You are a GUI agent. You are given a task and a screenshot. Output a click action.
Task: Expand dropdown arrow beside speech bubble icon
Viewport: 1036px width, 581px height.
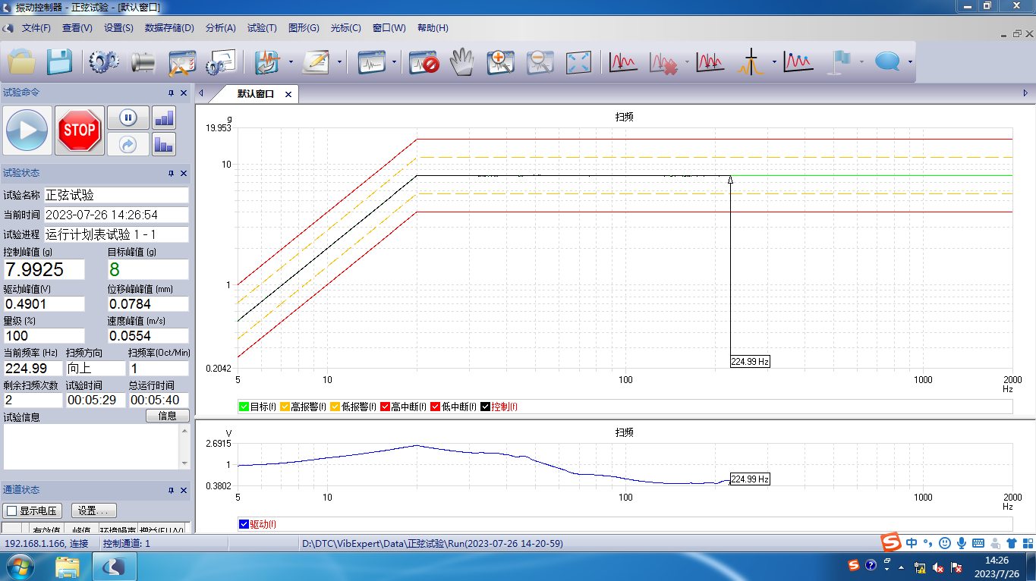tap(910, 62)
